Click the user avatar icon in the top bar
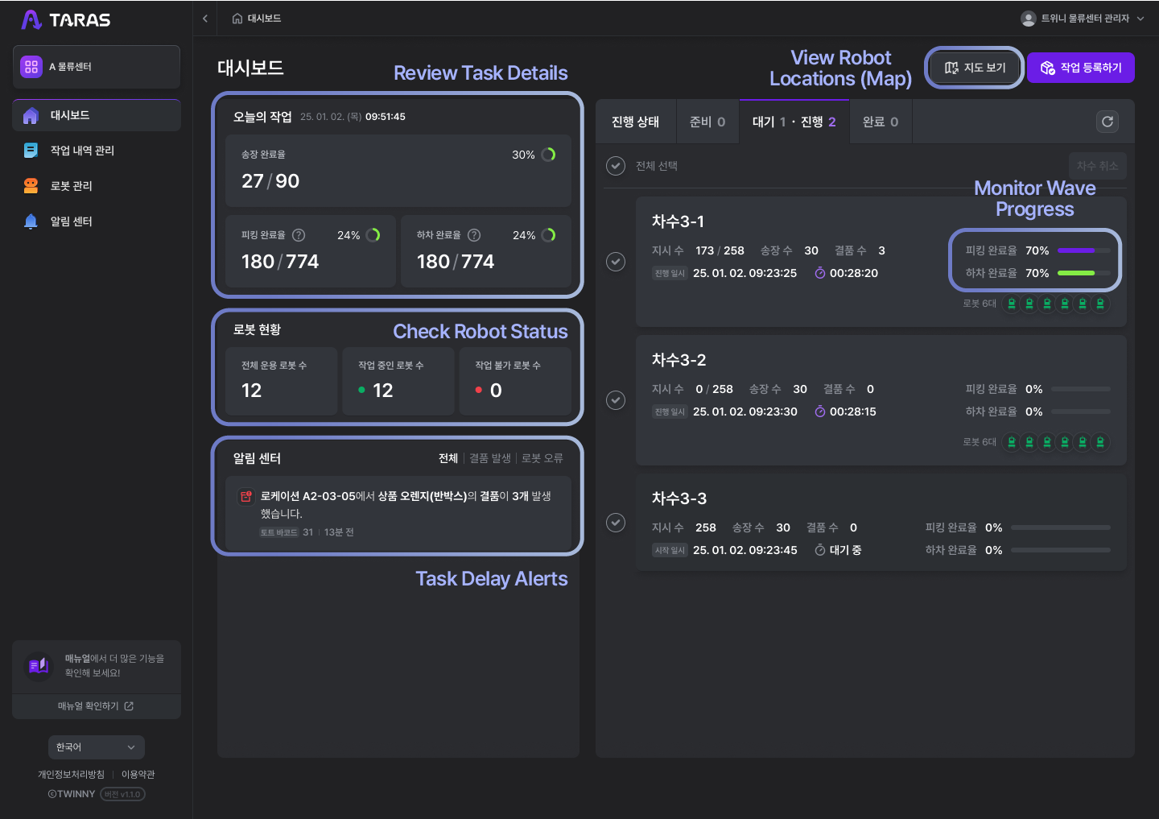The height and width of the screenshot is (819, 1159). (x=1028, y=19)
